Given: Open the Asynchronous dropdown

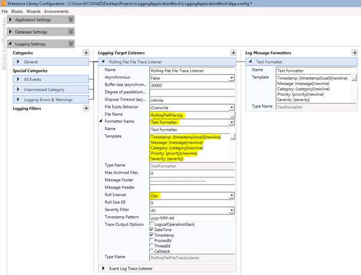Looking at the screenshot, I should [231, 78].
